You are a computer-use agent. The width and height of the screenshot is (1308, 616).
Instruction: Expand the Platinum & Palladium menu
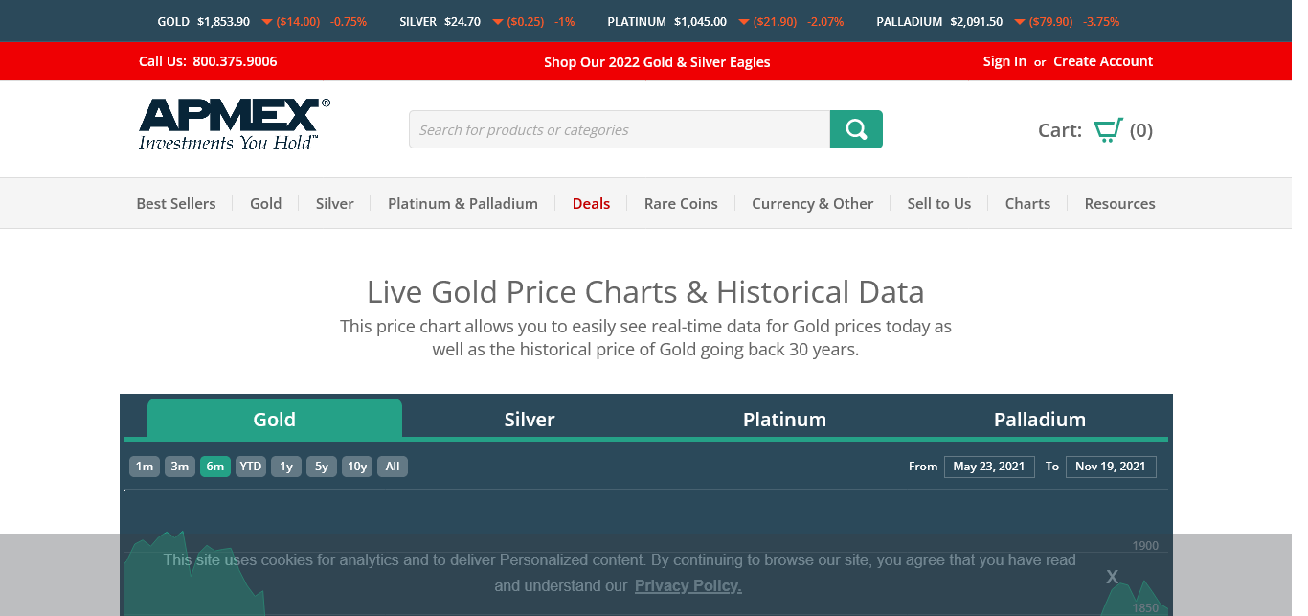pyautogui.click(x=462, y=203)
